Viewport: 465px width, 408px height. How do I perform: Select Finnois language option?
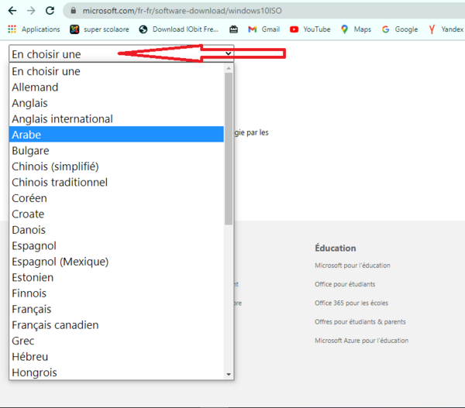[116, 293]
